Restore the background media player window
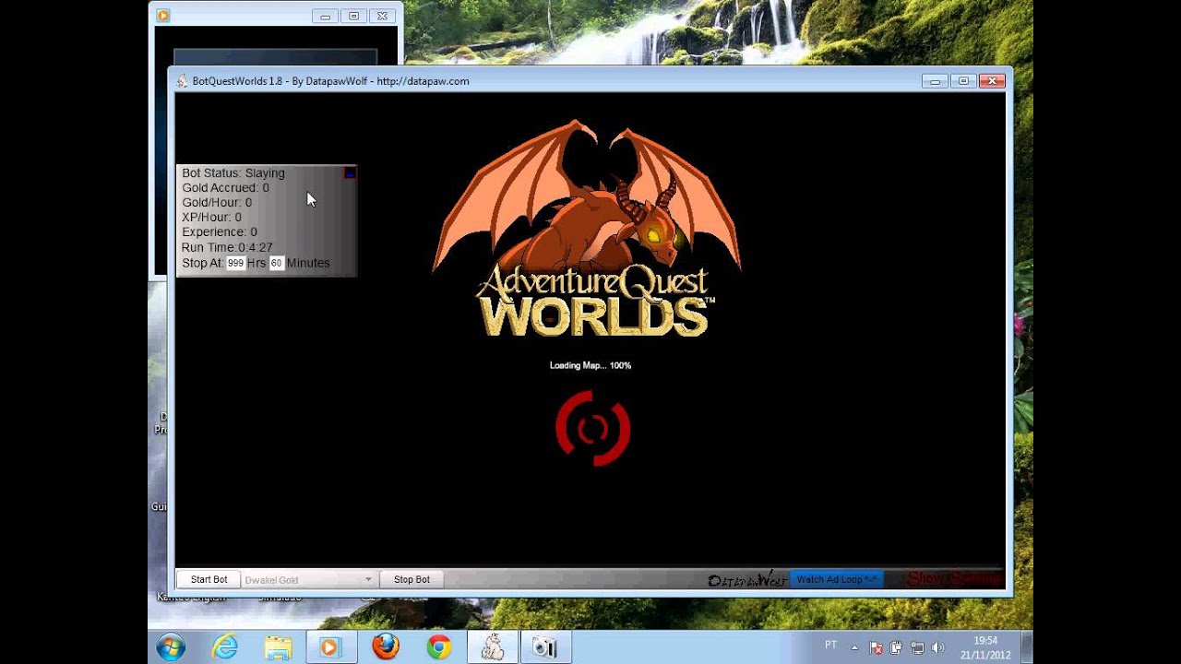Screen dimensions: 1181x664 point(353,16)
